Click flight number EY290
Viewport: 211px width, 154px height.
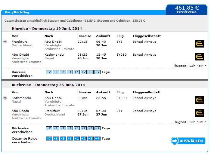coord(122,55)
